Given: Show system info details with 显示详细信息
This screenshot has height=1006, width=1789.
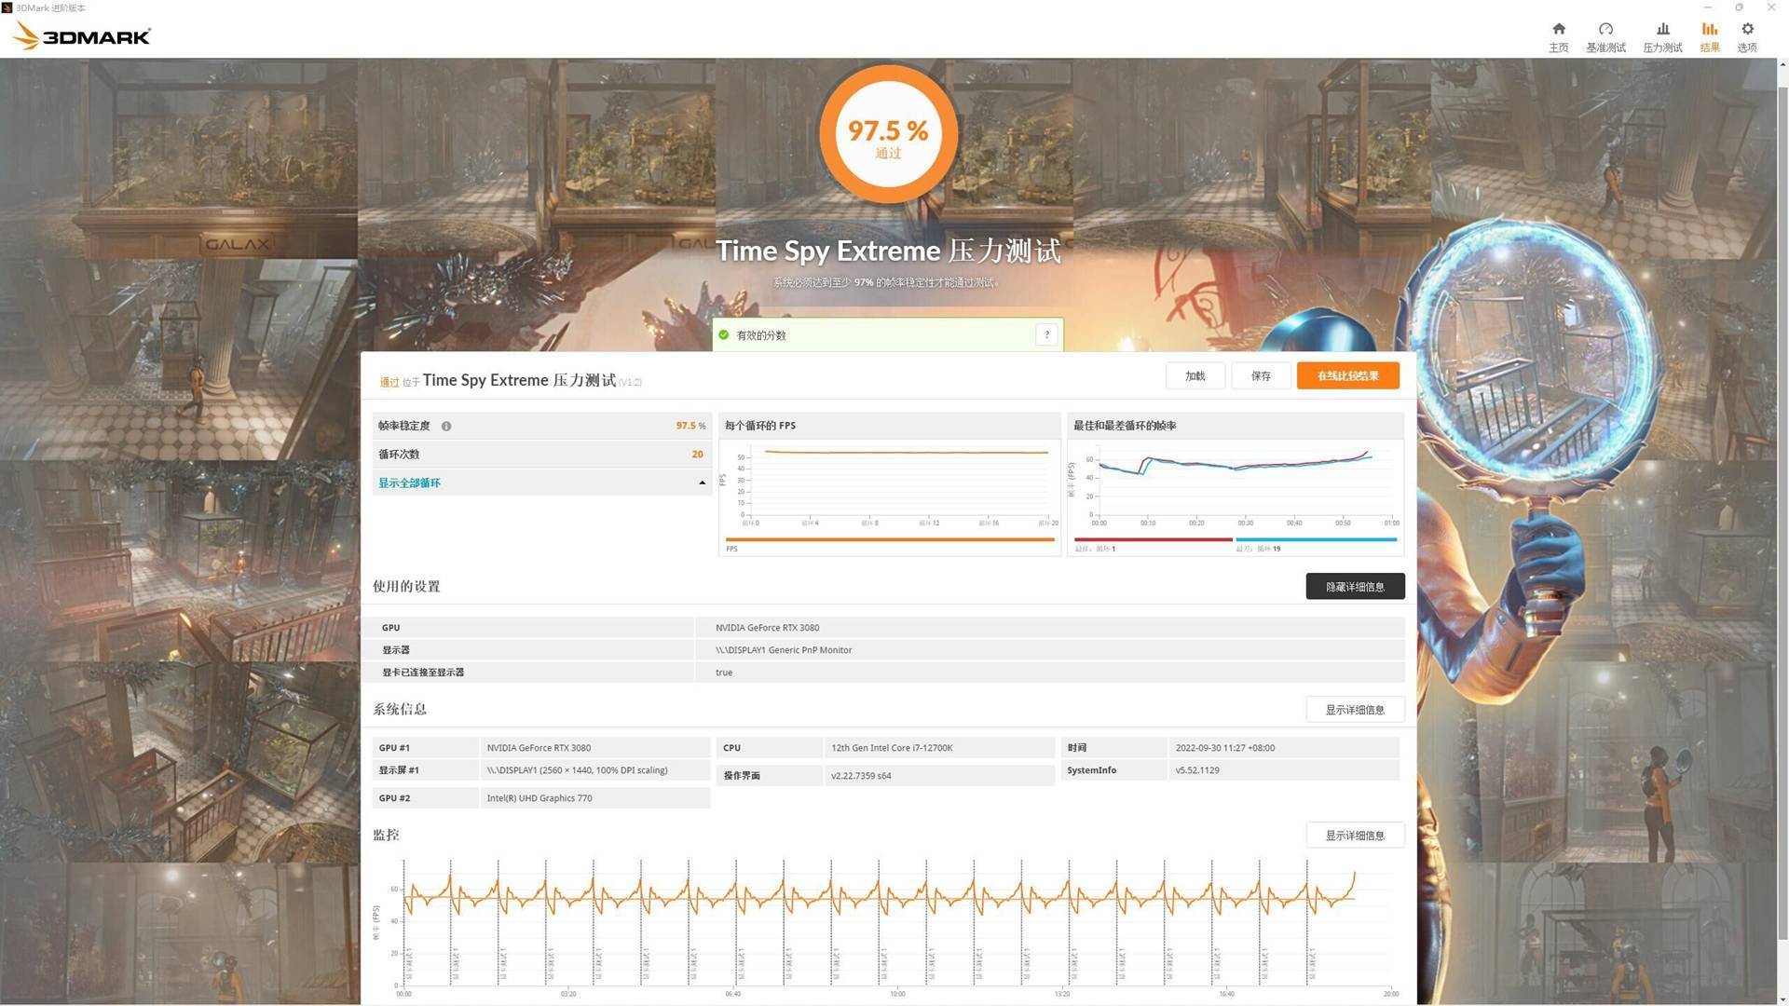Looking at the screenshot, I should tap(1355, 710).
